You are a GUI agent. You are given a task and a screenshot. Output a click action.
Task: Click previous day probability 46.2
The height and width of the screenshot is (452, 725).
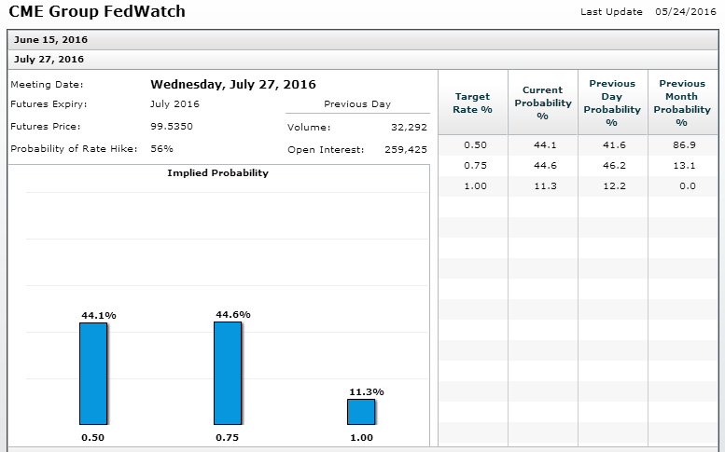pyautogui.click(x=615, y=165)
